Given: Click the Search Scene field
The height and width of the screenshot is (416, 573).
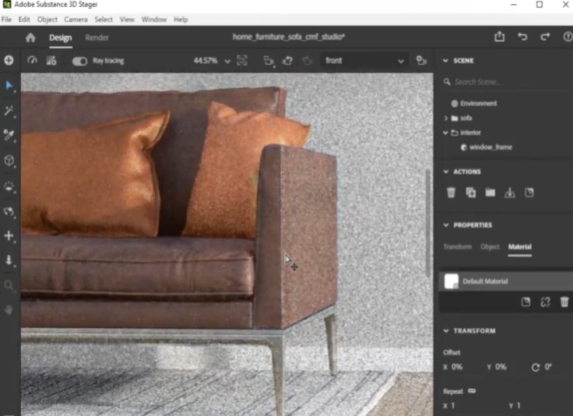Looking at the screenshot, I should tap(508, 82).
